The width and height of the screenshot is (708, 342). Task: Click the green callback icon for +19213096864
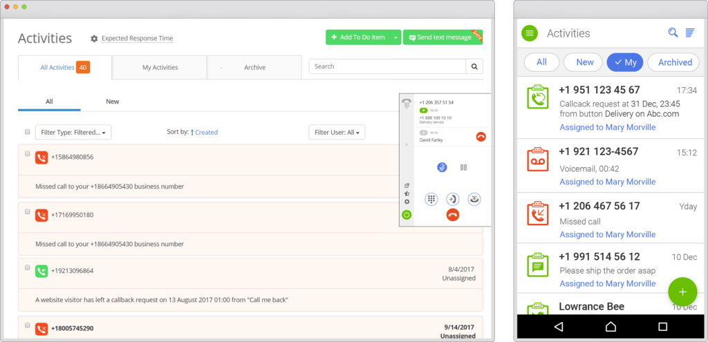[41, 271]
